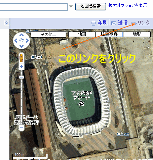This screenshot has width=153, height=160.
Task: Click the envelope send icon
Action: point(114,23)
